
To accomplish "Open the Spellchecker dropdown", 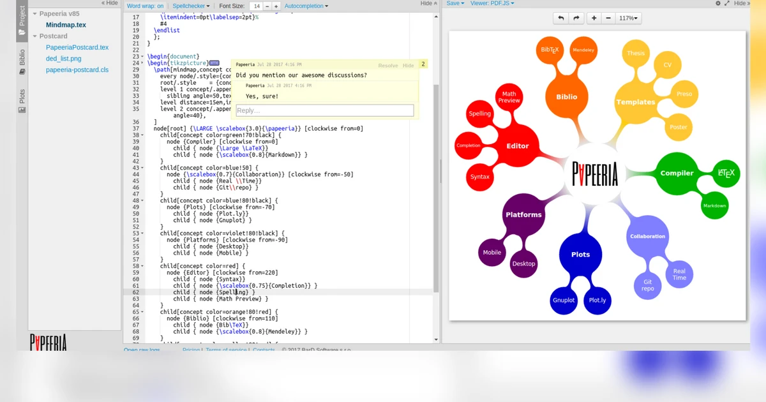I will (x=191, y=6).
